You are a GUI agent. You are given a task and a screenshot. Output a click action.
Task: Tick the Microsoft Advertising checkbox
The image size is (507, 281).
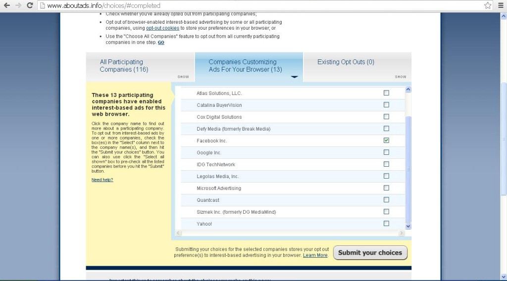386,188
